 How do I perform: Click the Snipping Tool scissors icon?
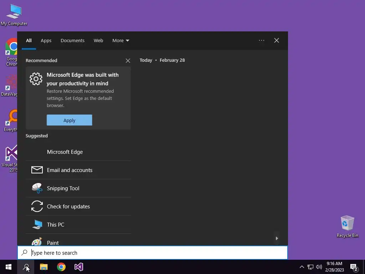click(37, 188)
